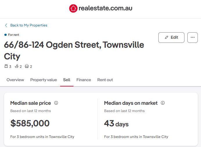Click the pencil icon on Edit
Image resolution: width=201 pixels, height=147 pixels.
point(166,38)
